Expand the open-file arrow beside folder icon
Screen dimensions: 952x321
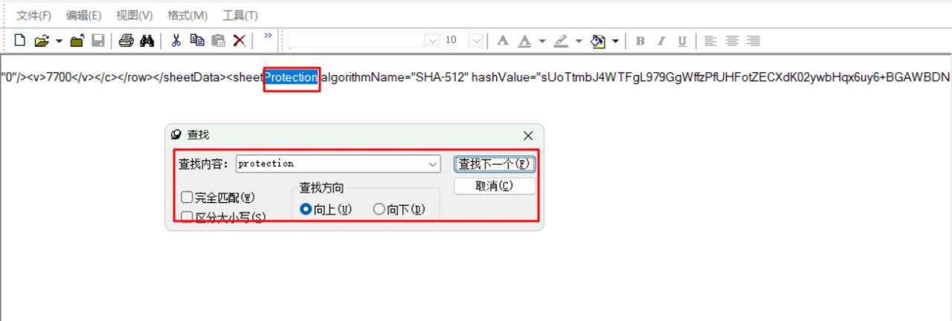click(x=59, y=41)
